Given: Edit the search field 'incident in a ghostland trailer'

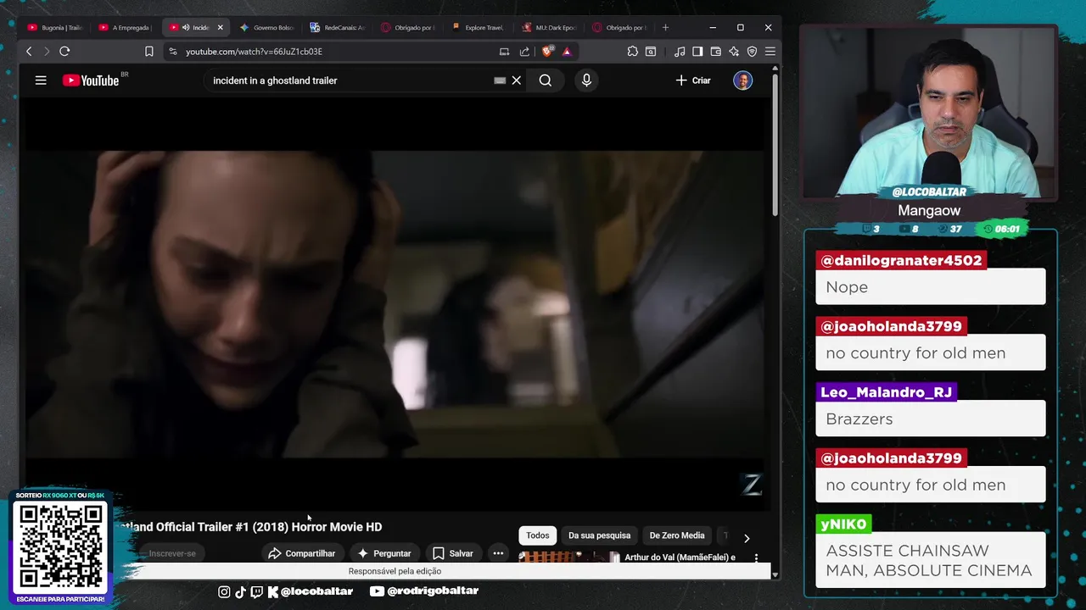Looking at the screenshot, I should click(x=348, y=80).
